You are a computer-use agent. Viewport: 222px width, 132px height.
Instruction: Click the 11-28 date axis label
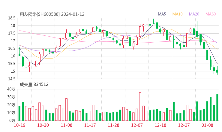click(x=113, y=125)
